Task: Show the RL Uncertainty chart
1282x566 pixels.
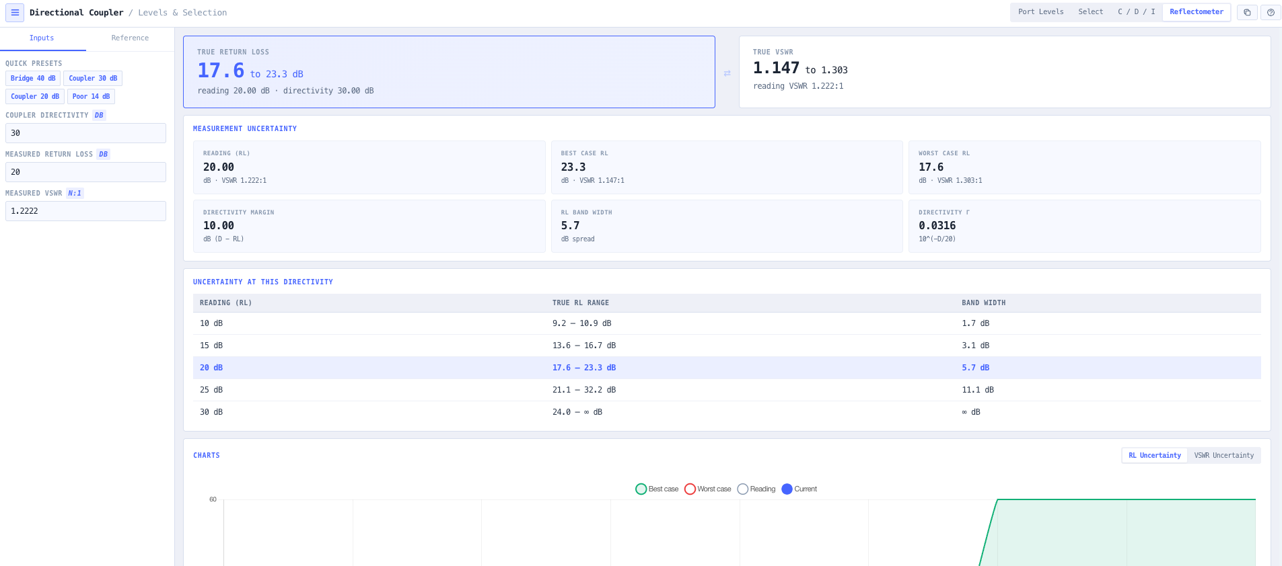Action: pyautogui.click(x=1155, y=455)
